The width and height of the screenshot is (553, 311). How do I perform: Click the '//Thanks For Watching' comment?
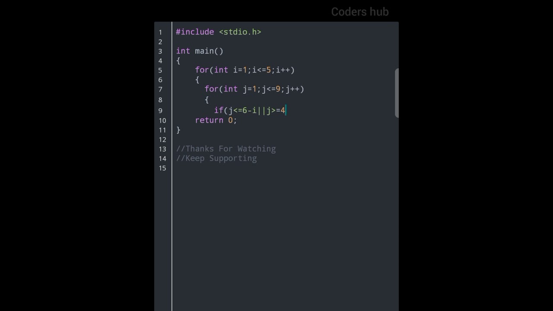coord(226,149)
